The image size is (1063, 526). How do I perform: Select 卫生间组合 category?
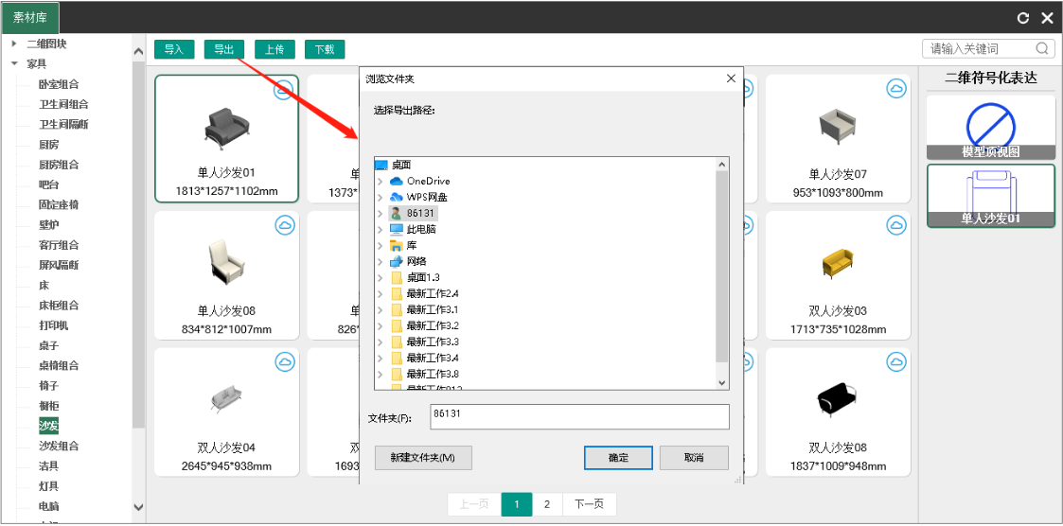pyautogui.click(x=63, y=104)
